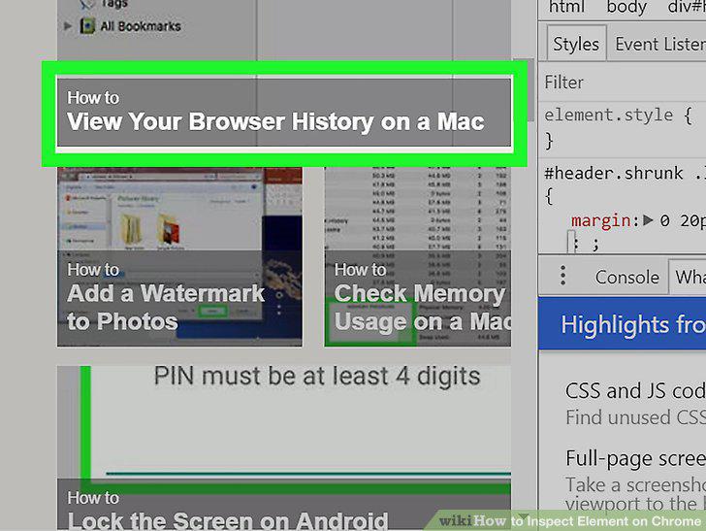Select body in DevTools breadcrumb
This screenshot has width=706, height=531.
point(626,7)
